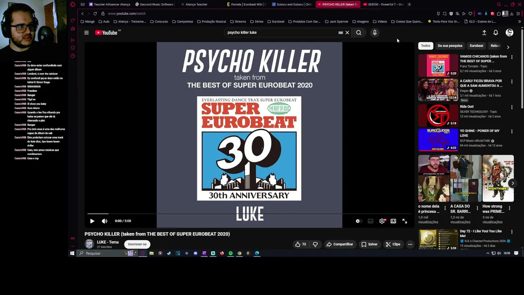Play the Psycho Killer video
Image resolution: width=524 pixels, height=295 pixels.
pos(92,221)
